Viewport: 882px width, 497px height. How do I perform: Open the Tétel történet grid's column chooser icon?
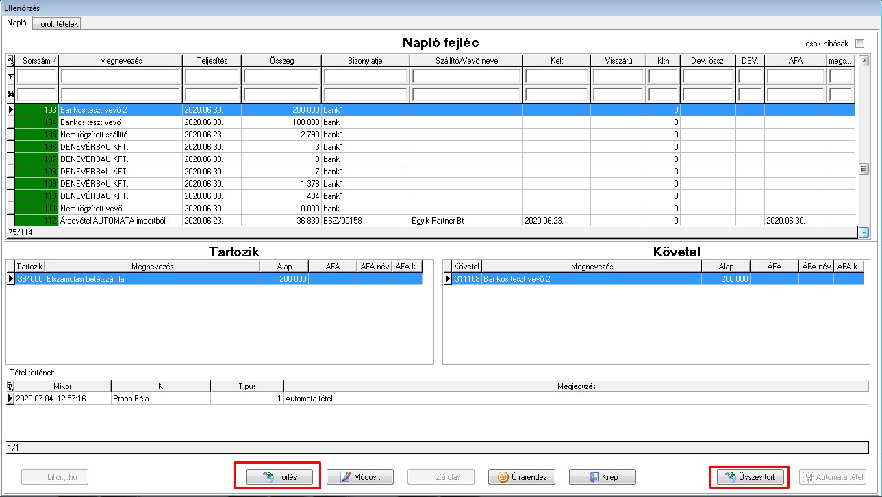(x=10, y=386)
